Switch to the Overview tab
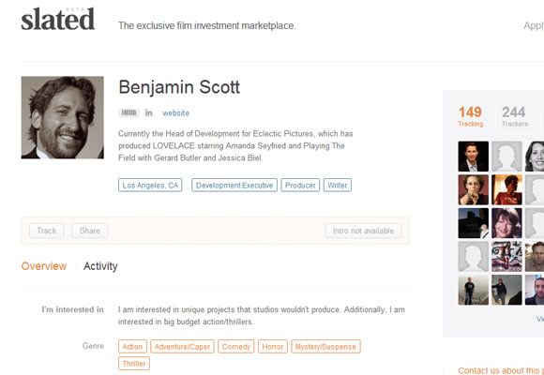The height and width of the screenshot is (375, 544). [x=44, y=266]
